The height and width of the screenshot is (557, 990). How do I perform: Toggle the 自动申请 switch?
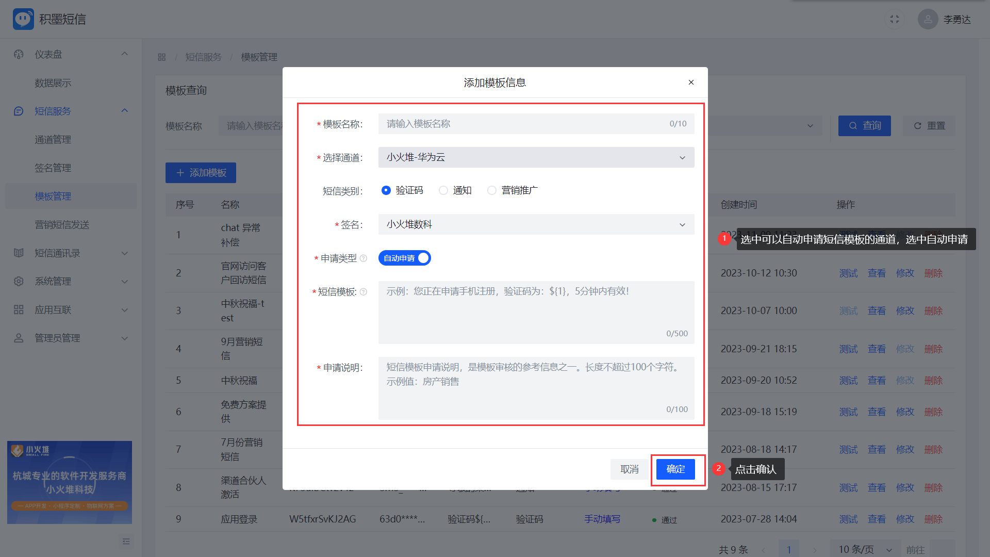tap(405, 258)
